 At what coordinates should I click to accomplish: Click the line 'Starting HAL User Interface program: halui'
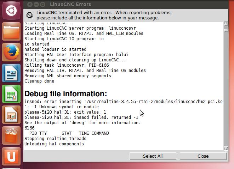coord(76,55)
